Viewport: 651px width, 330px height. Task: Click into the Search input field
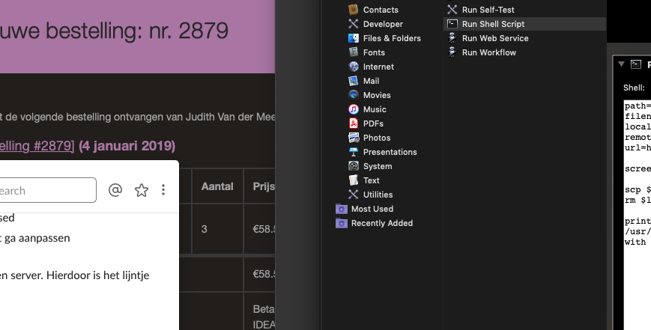tap(45, 190)
